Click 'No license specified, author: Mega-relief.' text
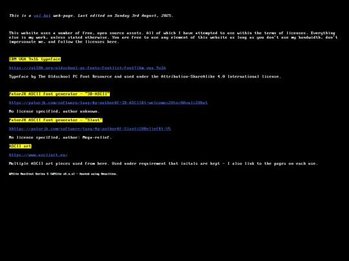The image size is (349, 261). coord(60,137)
